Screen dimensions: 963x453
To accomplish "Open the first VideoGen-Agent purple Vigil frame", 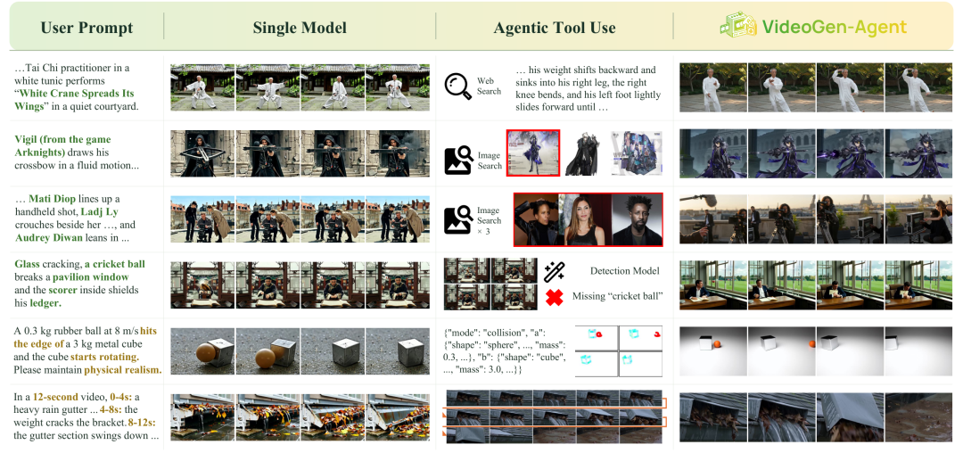I will coord(713,153).
